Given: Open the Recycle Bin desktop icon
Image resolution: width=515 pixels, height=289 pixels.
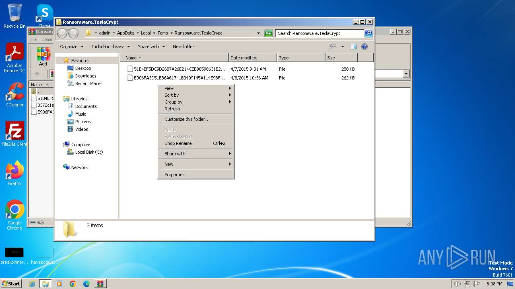Looking at the screenshot, I should click(14, 16).
